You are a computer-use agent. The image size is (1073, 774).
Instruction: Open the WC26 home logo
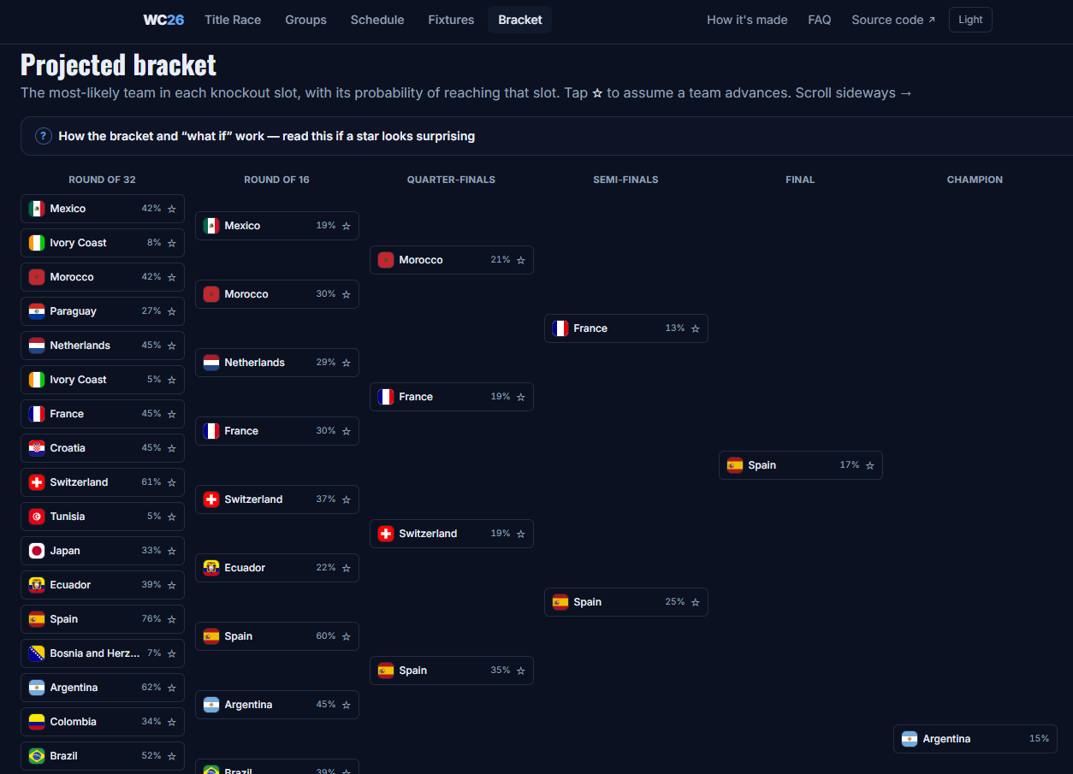tap(163, 20)
